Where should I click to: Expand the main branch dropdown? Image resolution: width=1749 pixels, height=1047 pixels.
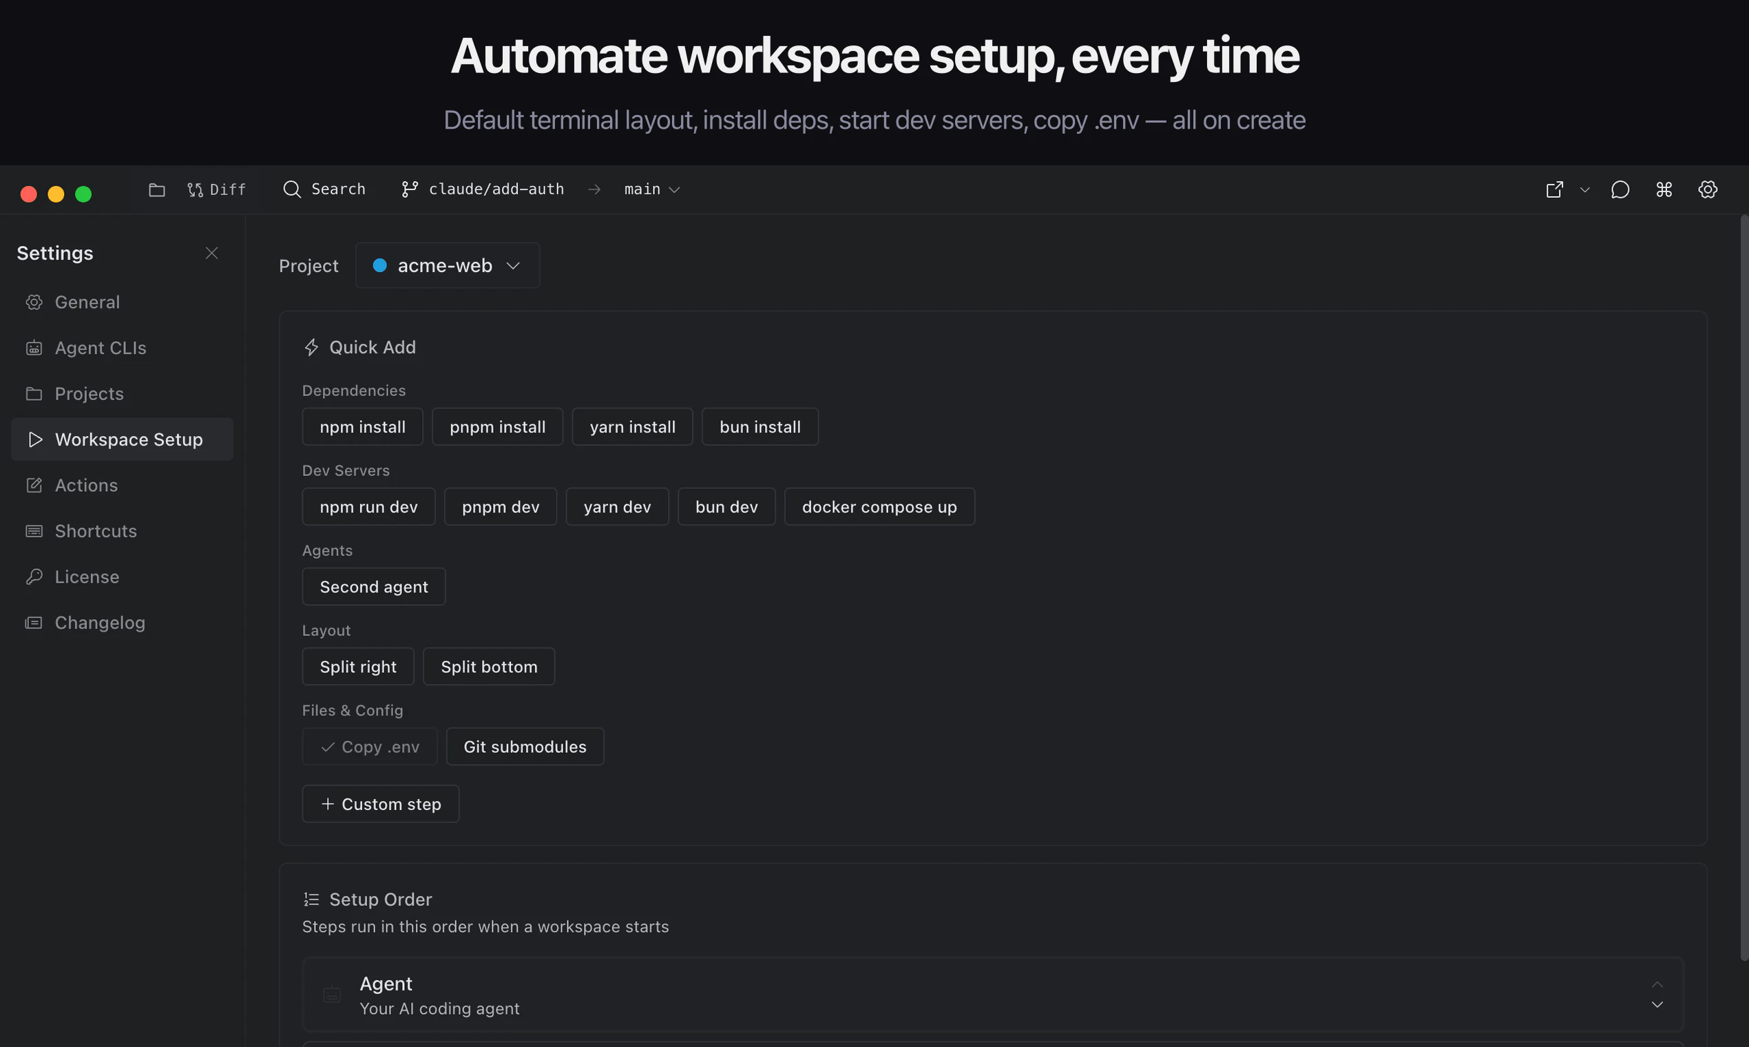pyautogui.click(x=651, y=190)
